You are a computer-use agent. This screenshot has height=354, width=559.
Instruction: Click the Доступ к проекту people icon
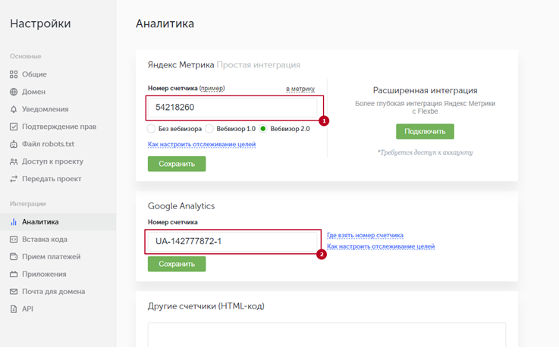point(14,161)
